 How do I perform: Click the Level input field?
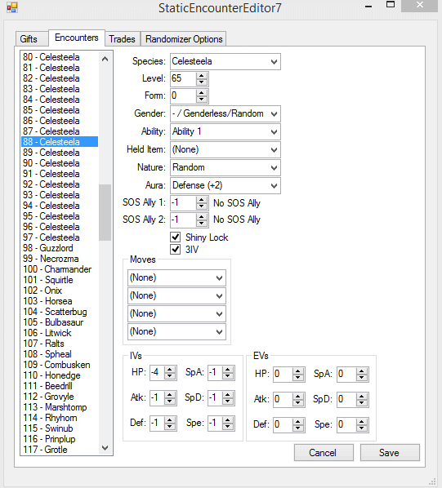tap(184, 78)
